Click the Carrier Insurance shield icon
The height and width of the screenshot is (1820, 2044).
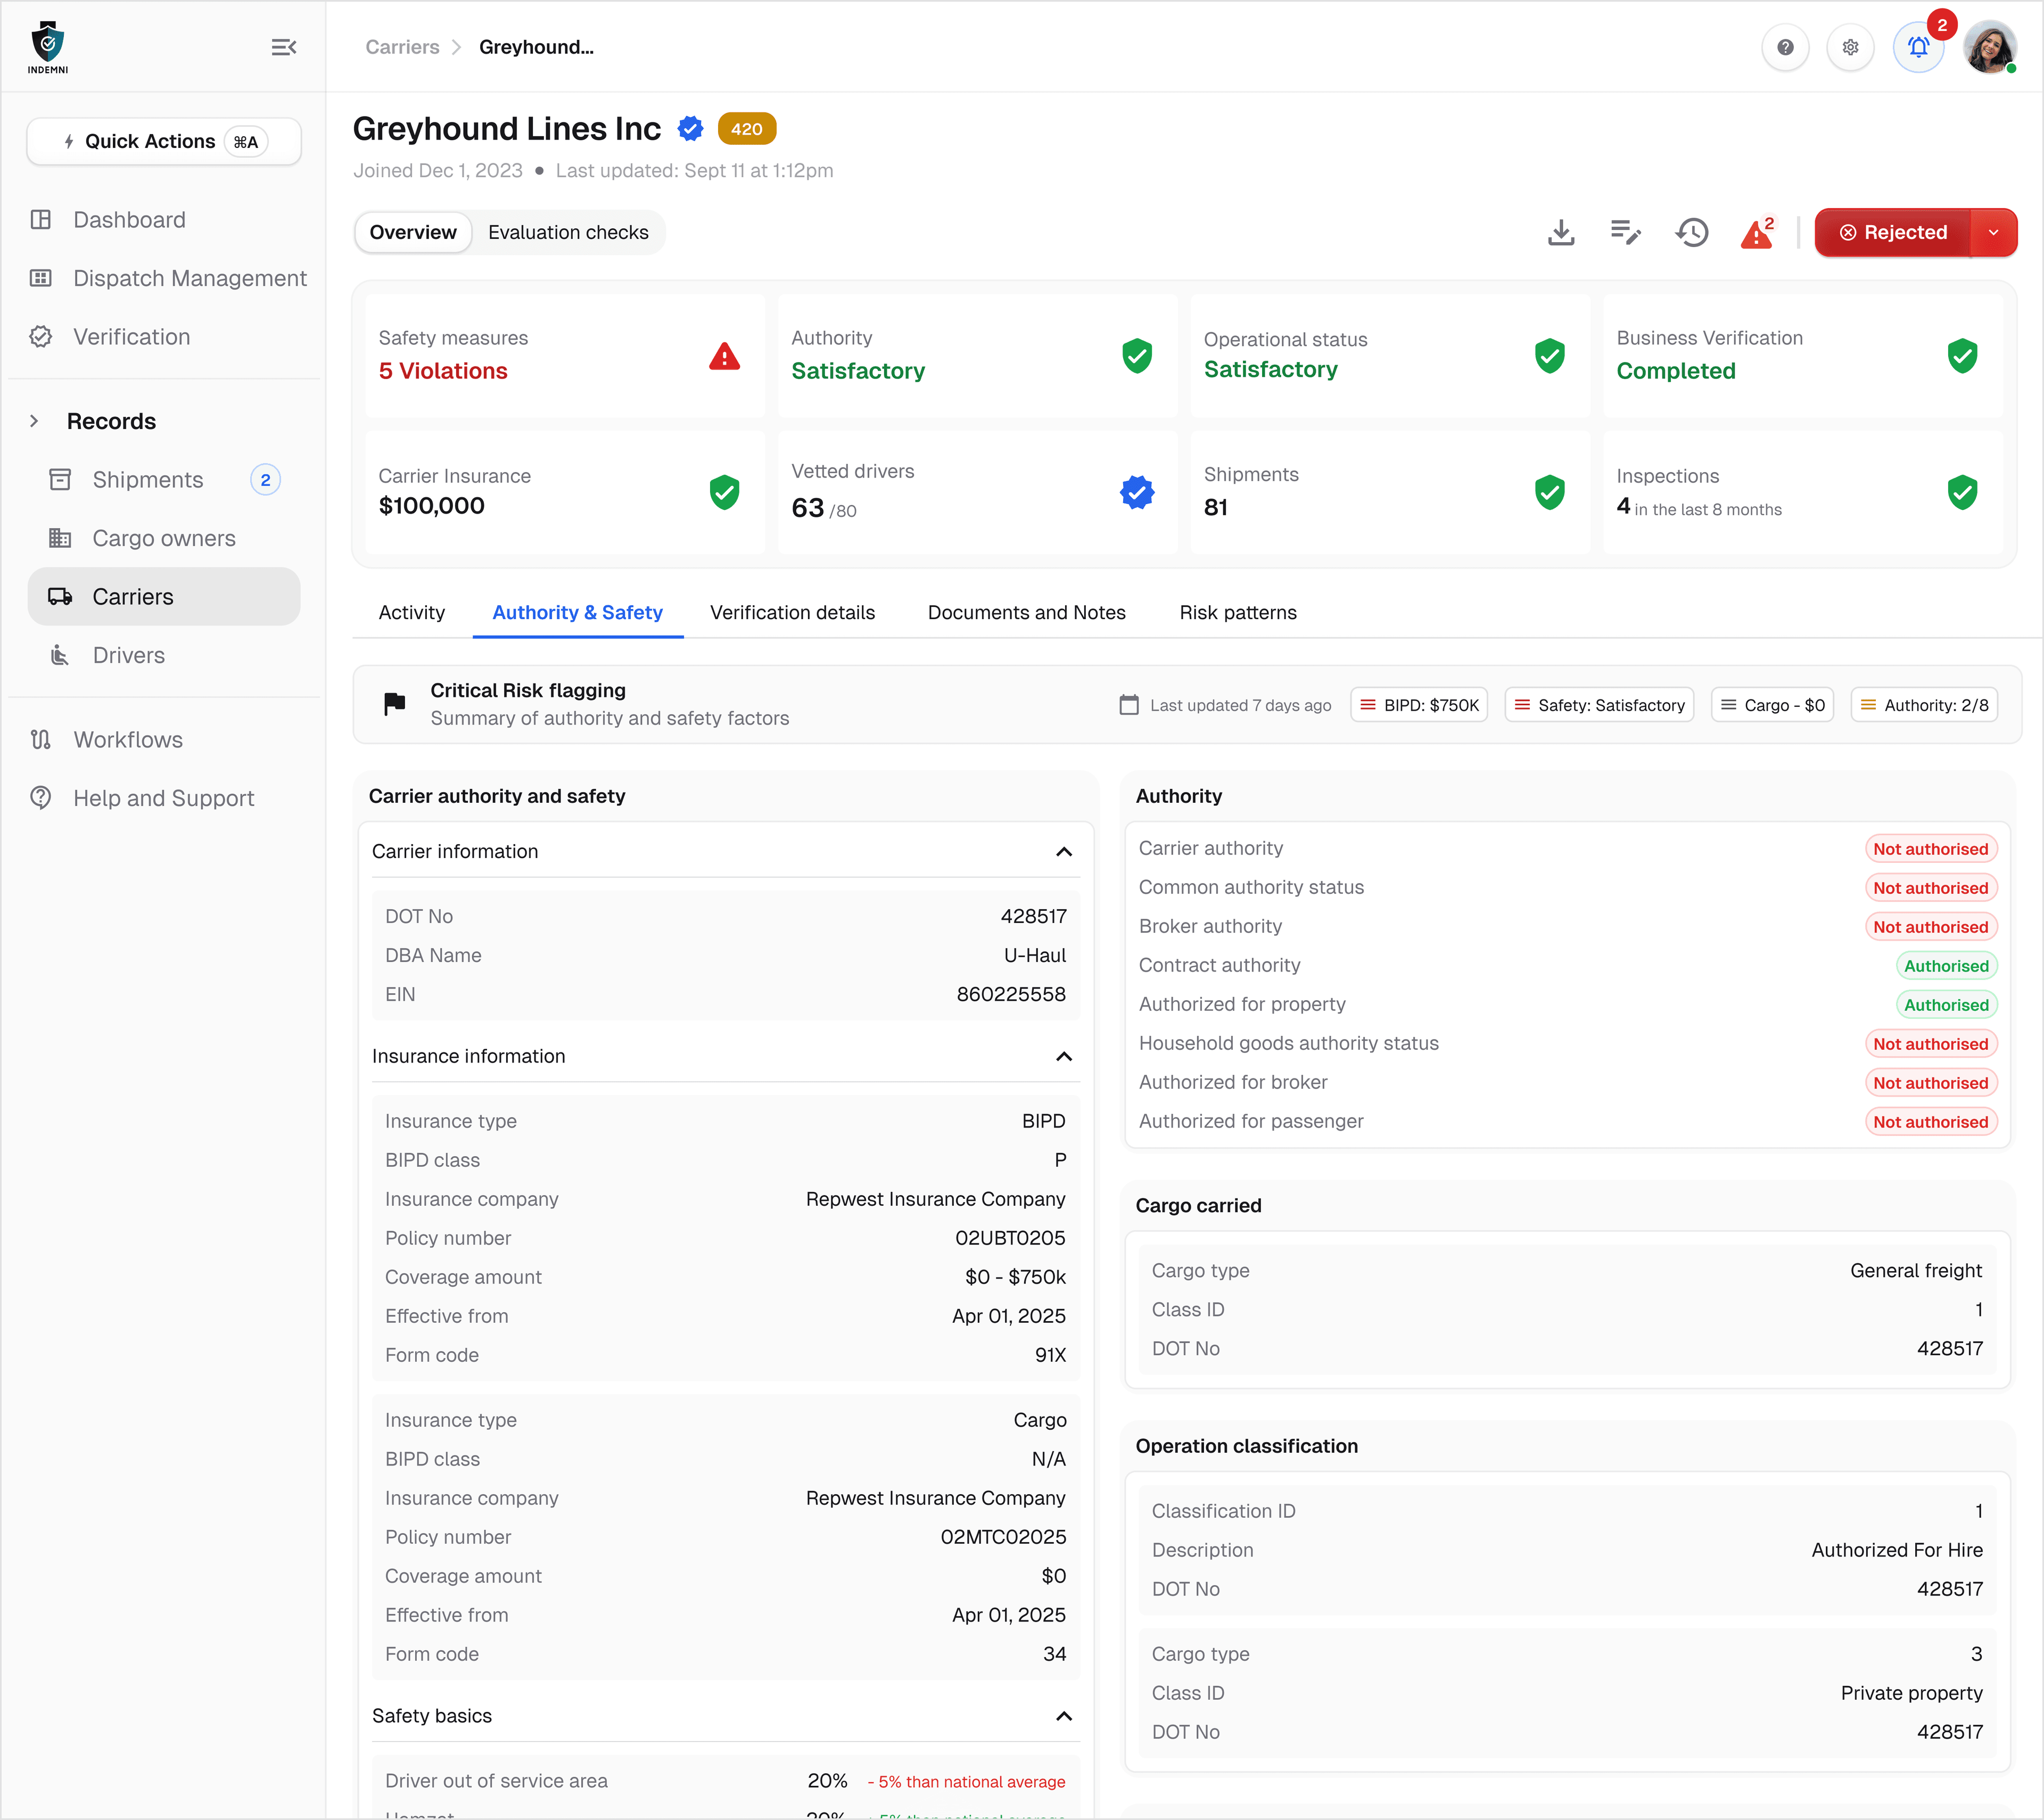[x=725, y=492]
